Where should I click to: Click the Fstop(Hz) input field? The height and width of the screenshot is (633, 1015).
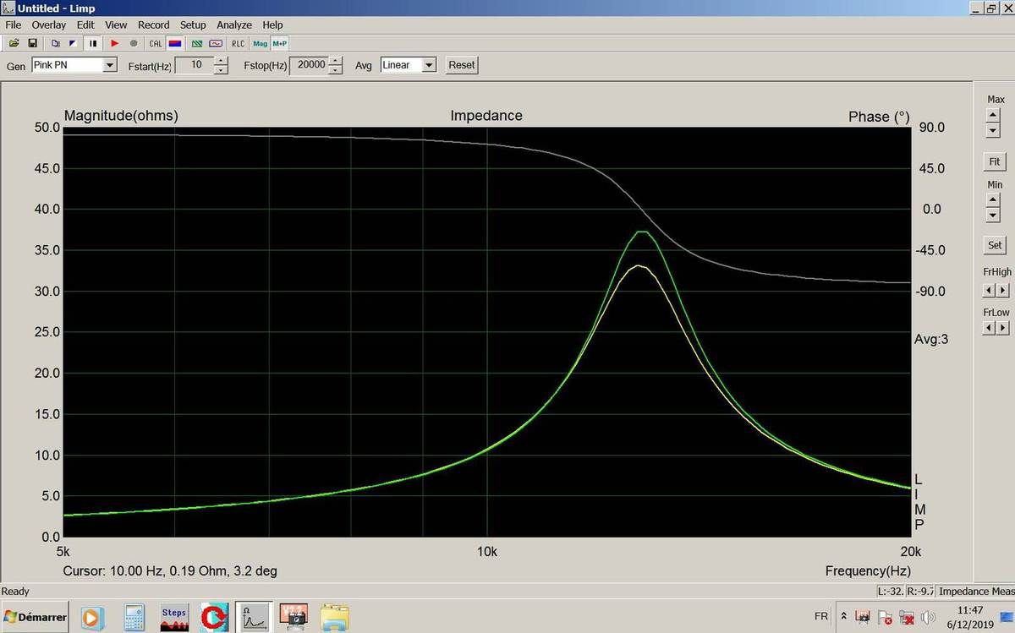pos(310,65)
